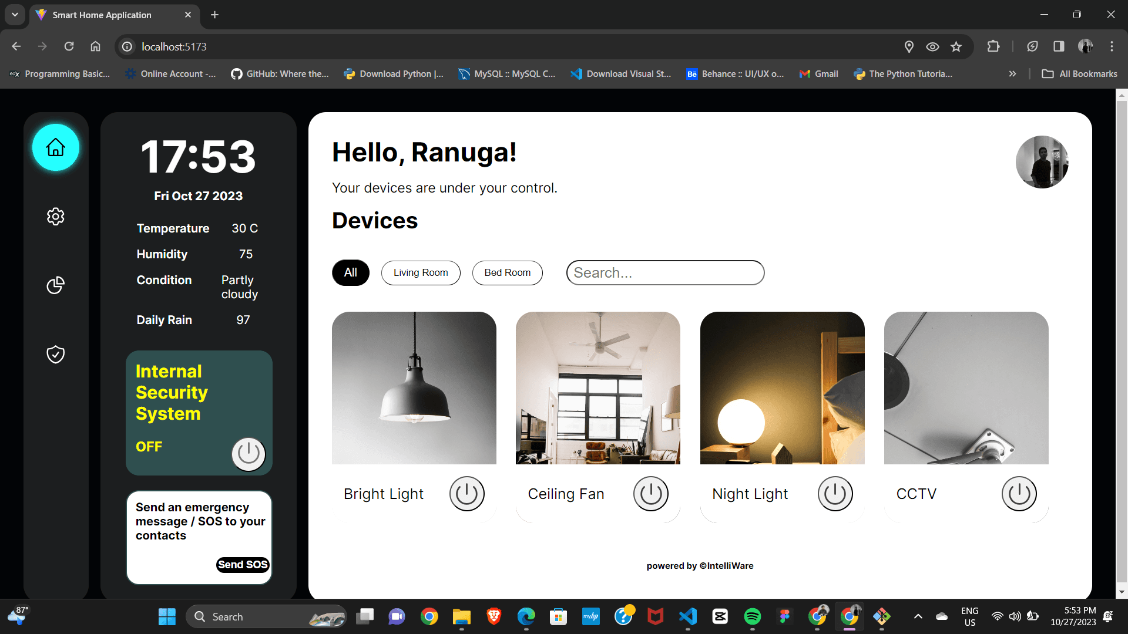Screen dimensions: 1128x634
Task: Expand the taskbar system tray arrow
Action: tap(918, 616)
